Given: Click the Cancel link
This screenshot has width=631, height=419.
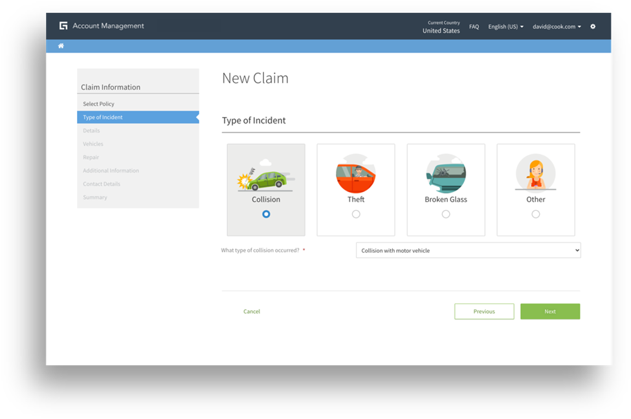Looking at the screenshot, I should click(252, 312).
